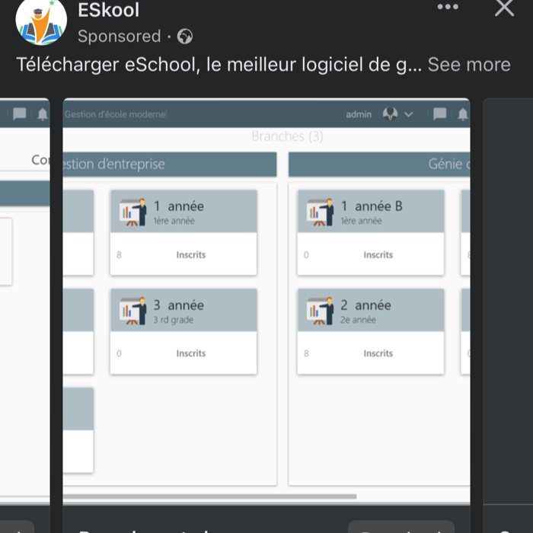Click the globe public audience icon
The width and height of the screenshot is (533, 533).
click(x=185, y=37)
